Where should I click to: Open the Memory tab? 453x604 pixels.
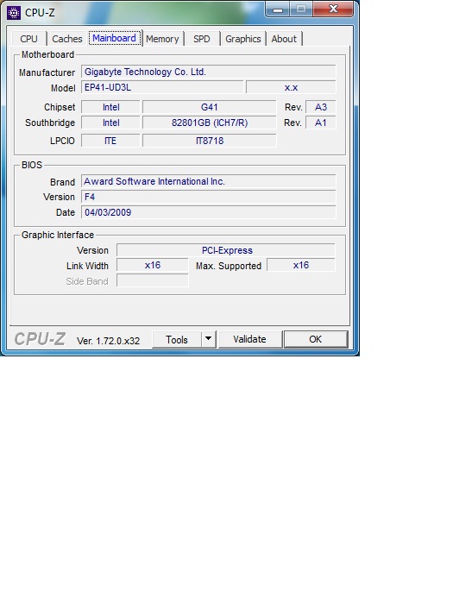pyautogui.click(x=162, y=39)
